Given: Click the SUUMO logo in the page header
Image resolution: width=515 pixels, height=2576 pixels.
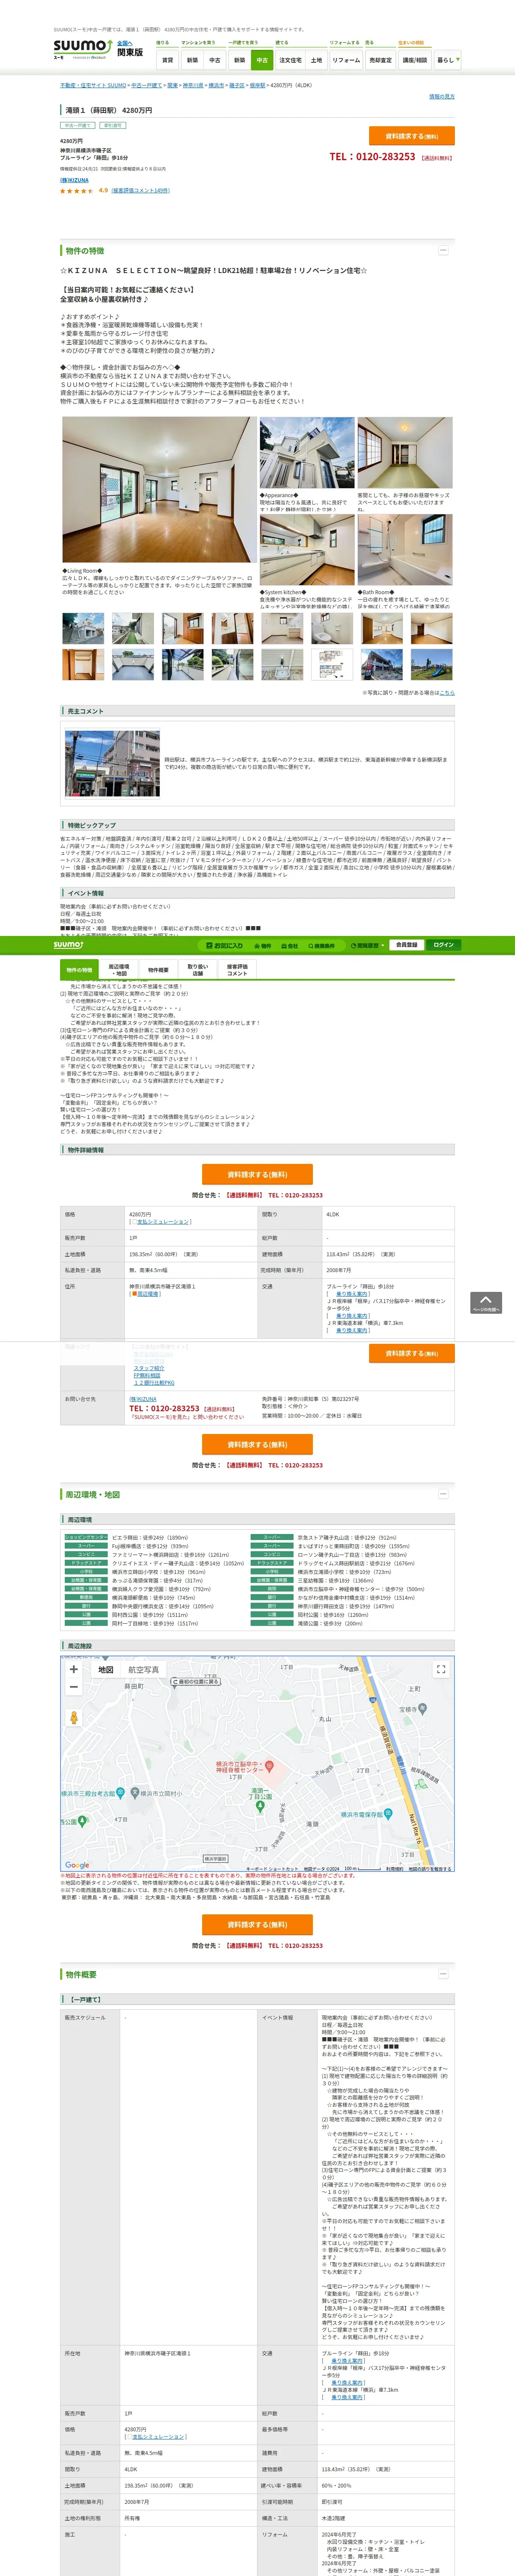Looking at the screenshot, I should (82, 48).
